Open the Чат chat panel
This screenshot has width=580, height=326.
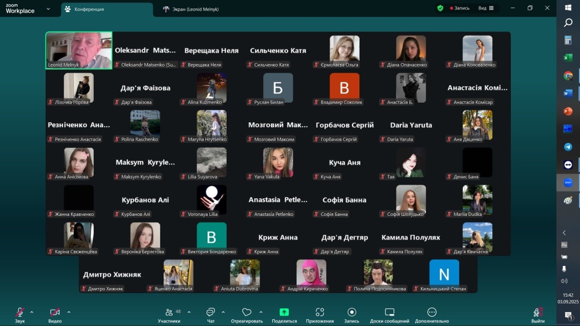[x=211, y=313]
